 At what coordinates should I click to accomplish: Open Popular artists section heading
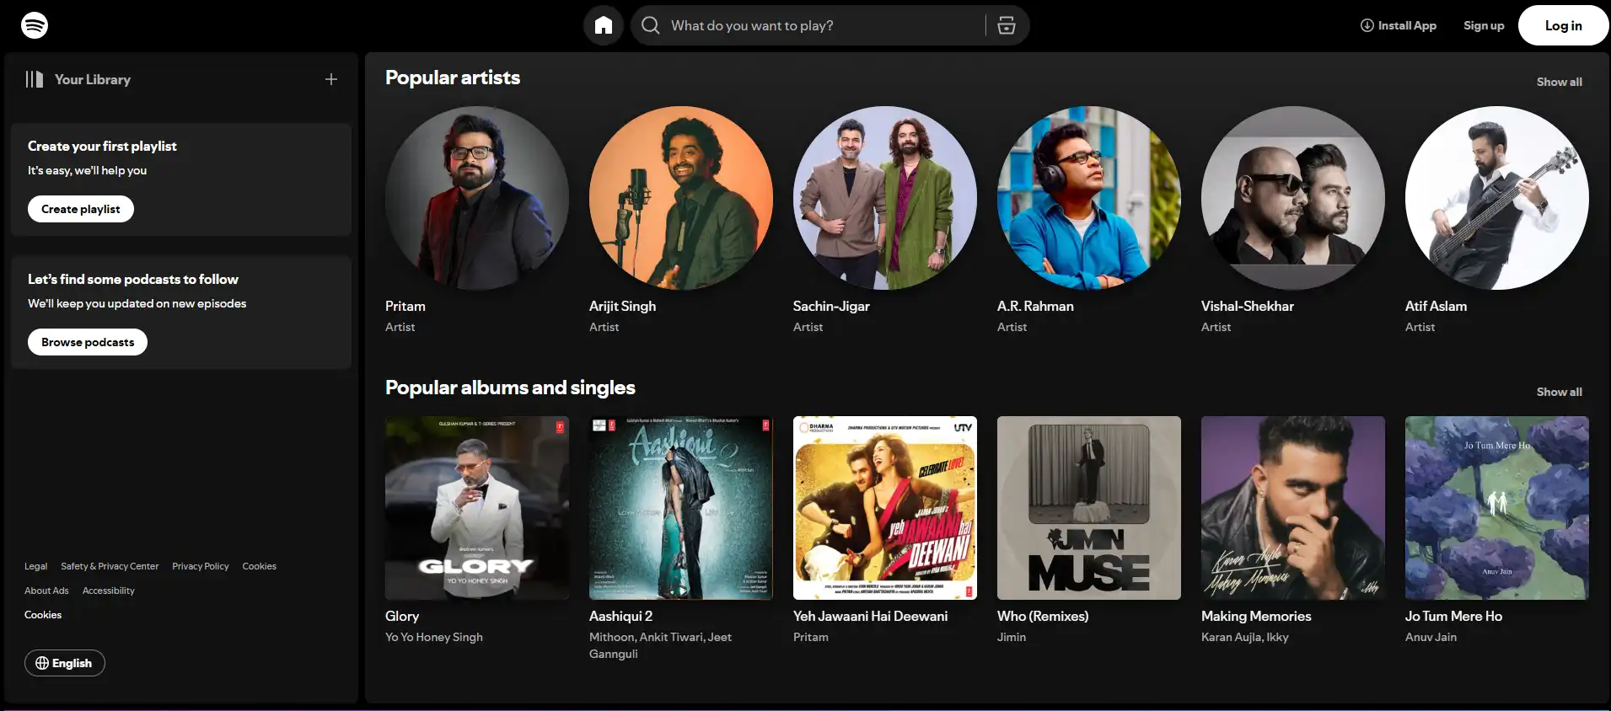453,78
